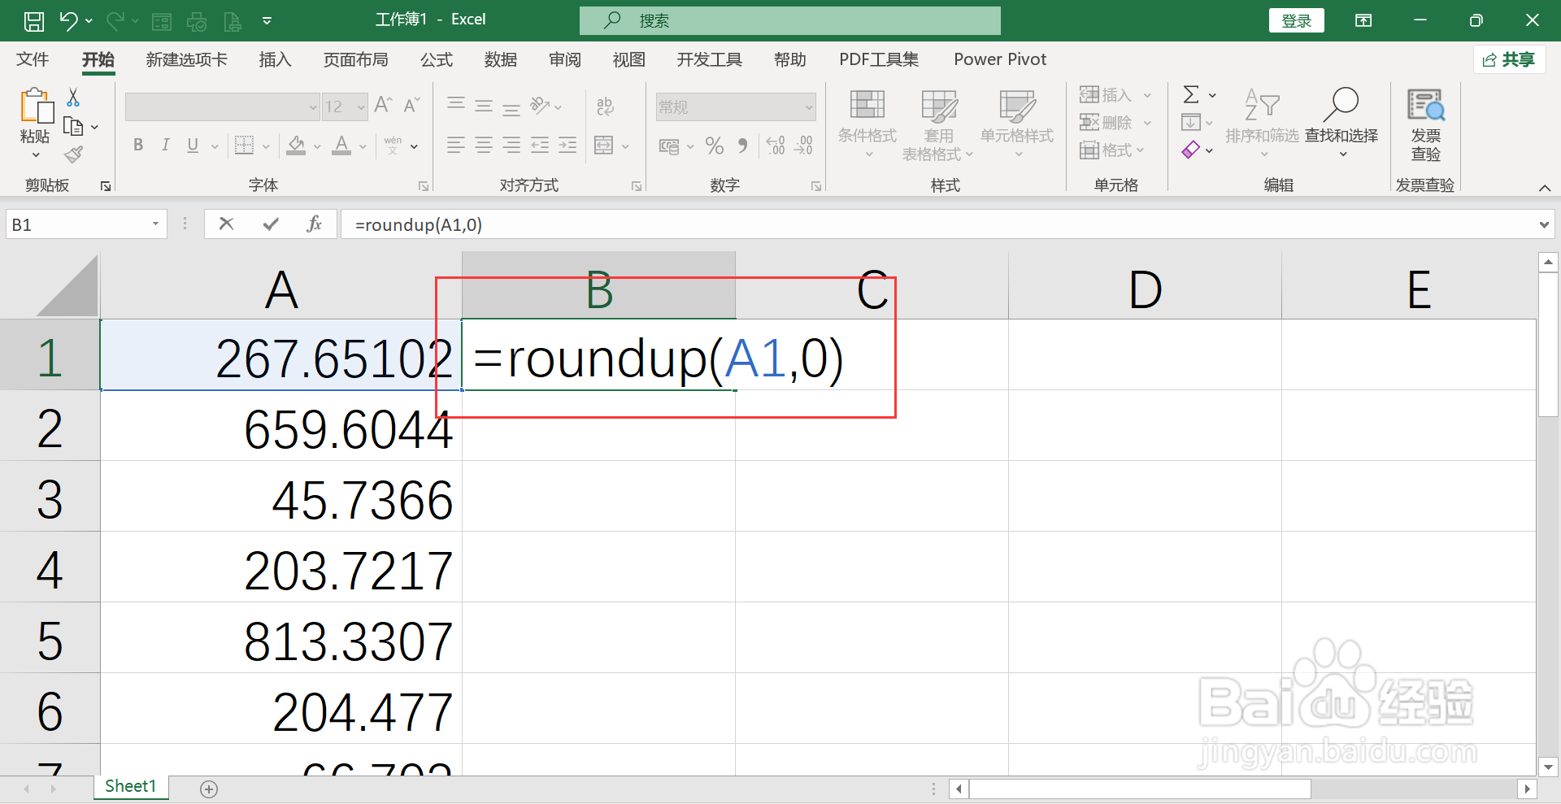Image resolution: width=1561 pixels, height=804 pixels.
Task: Expand the formula bar
Action: click(1544, 225)
